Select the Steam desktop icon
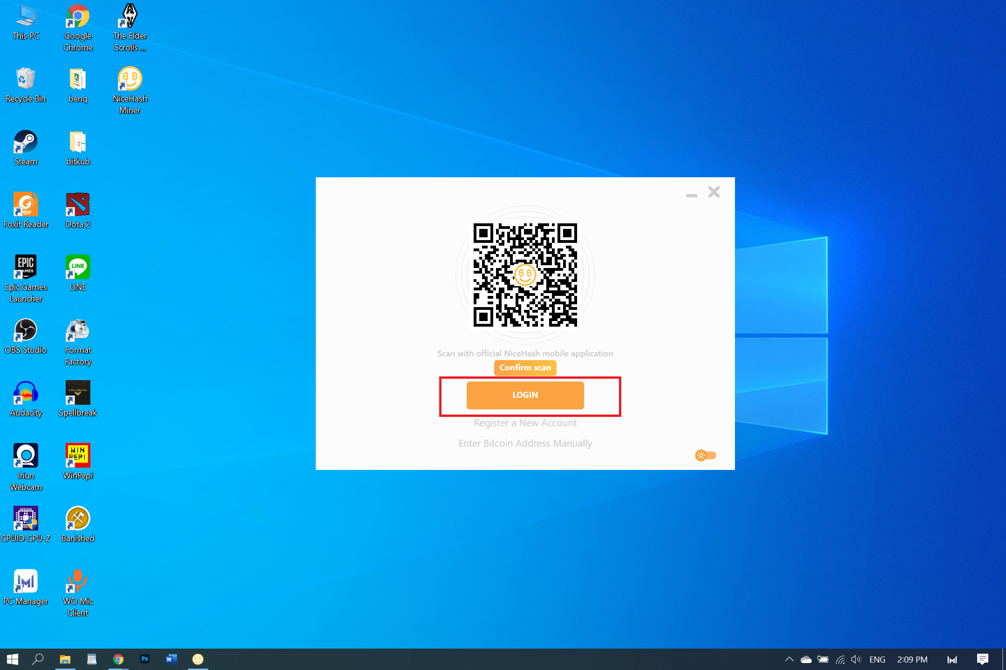This screenshot has height=670, width=1006. point(26,142)
